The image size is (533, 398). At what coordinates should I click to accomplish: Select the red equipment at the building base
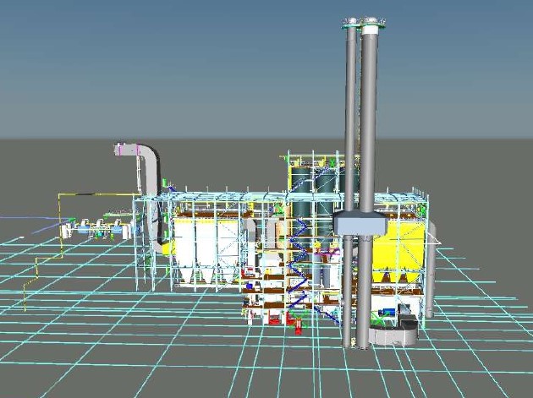tap(296, 321)
